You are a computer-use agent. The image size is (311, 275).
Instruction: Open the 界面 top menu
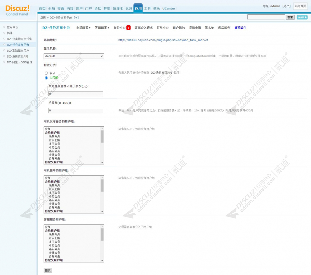click(x=61, y=8)
